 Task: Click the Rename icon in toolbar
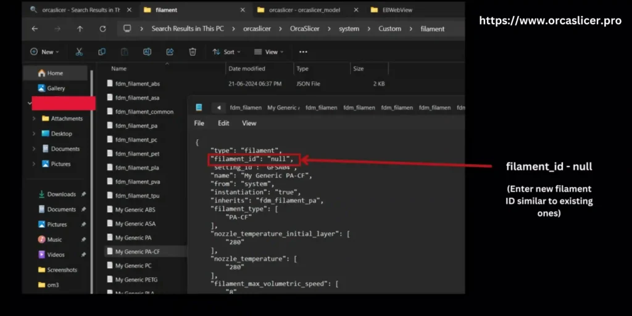click(x=147, y=52)
